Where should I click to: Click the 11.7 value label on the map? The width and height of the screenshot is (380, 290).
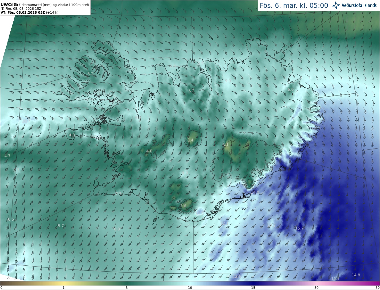(x=335, y=278)
